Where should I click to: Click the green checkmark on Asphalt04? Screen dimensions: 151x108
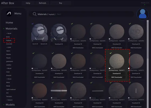click(x=91, y=24)
